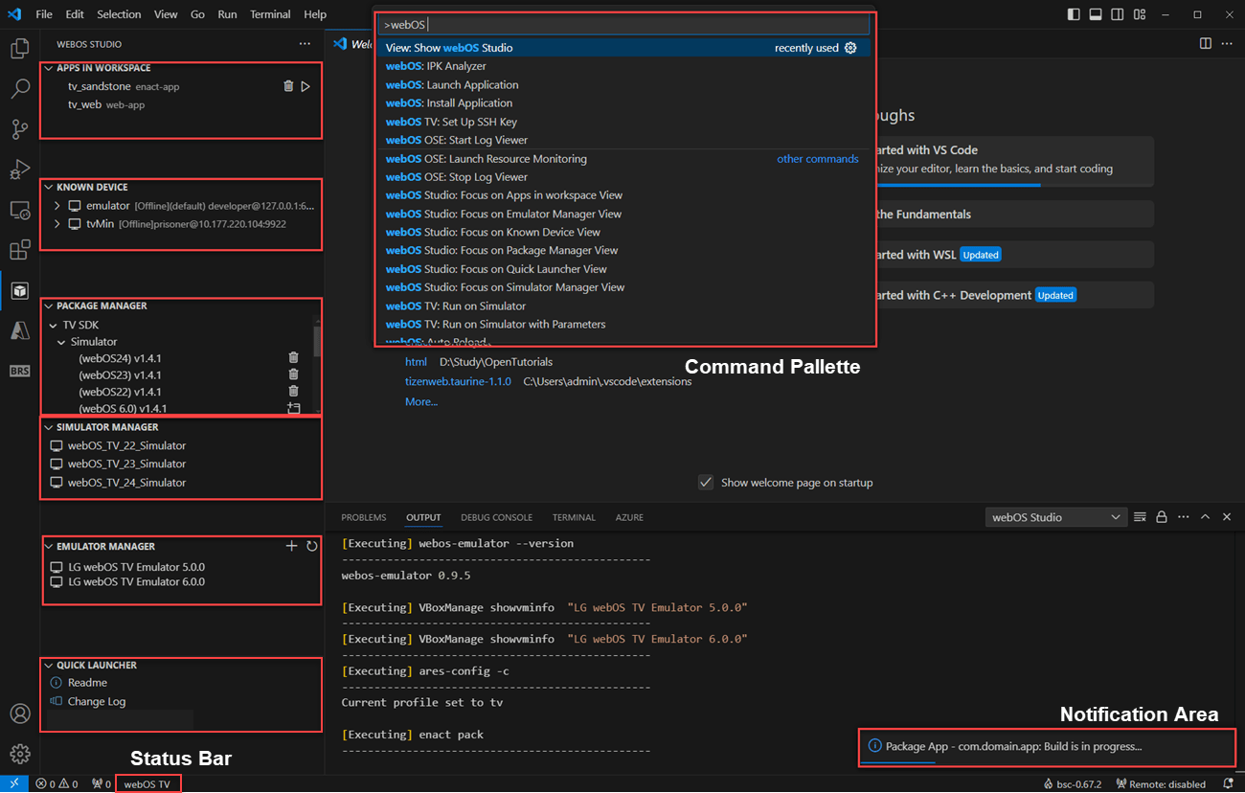Switch to the DEBUG CONSOLE tab

(496, 517)
